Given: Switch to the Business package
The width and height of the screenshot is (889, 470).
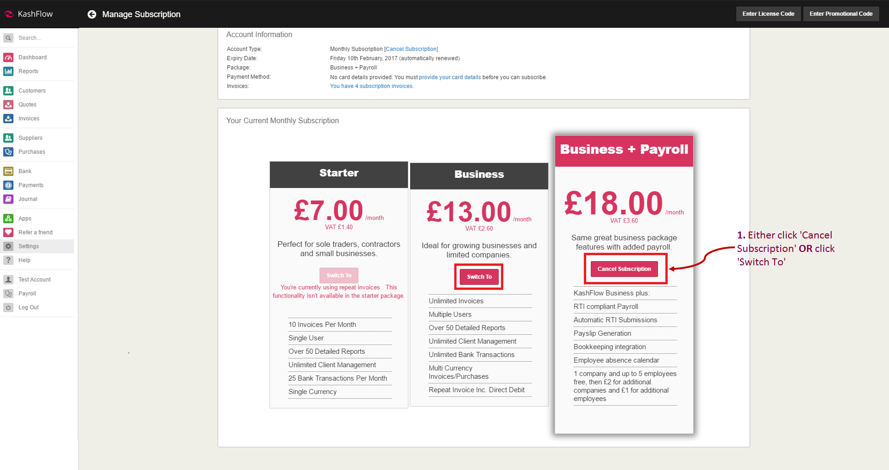Looking at the screenshot, I should 479,277.
